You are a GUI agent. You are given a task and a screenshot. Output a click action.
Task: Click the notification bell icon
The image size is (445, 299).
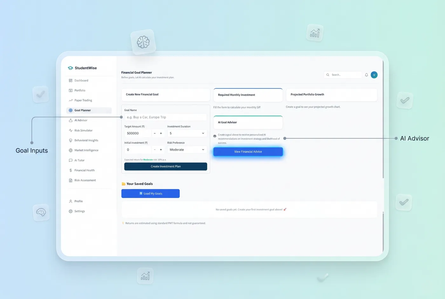click(x=366, y=75)
